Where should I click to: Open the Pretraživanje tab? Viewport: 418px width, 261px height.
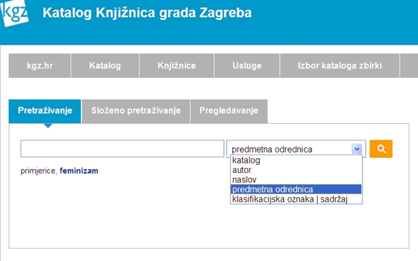[45, 111]
